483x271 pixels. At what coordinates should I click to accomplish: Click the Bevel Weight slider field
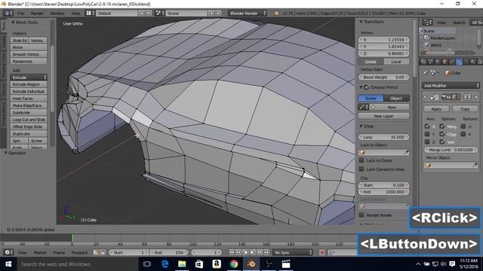(384, 77)
